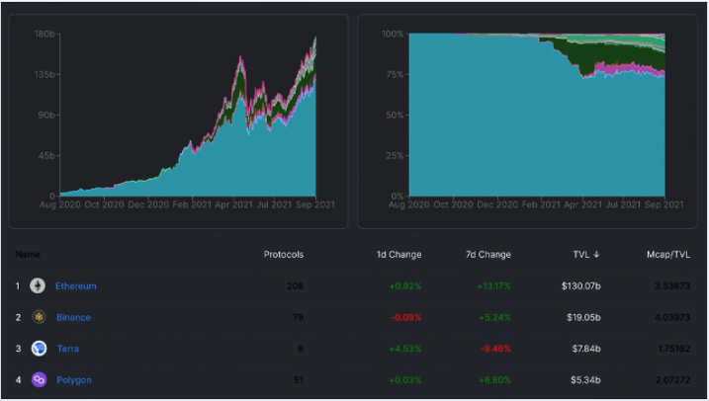This screenshot has height=401, width=709.
Task: Click the Binance chain logo icon
Action: point(39,317)
